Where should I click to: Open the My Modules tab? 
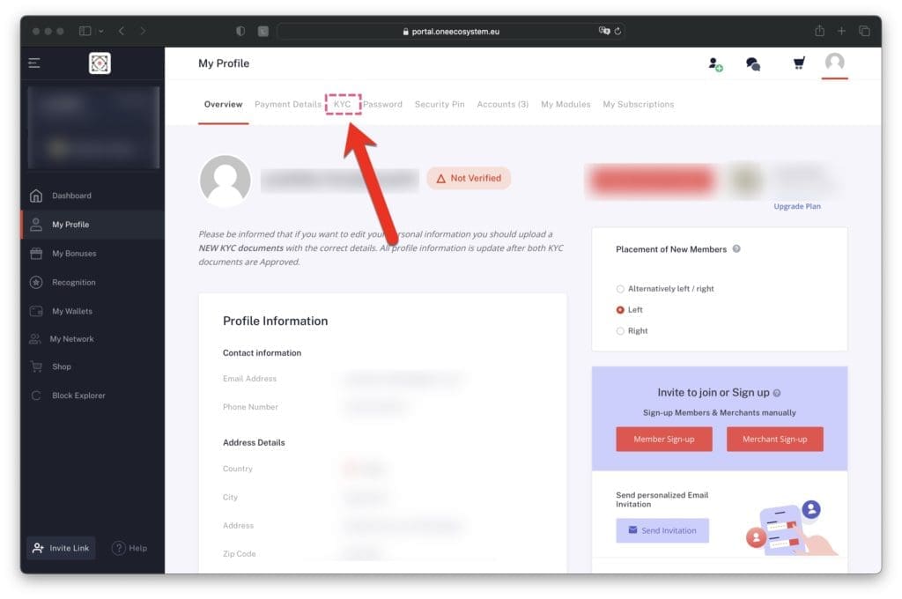click(566, 104)
